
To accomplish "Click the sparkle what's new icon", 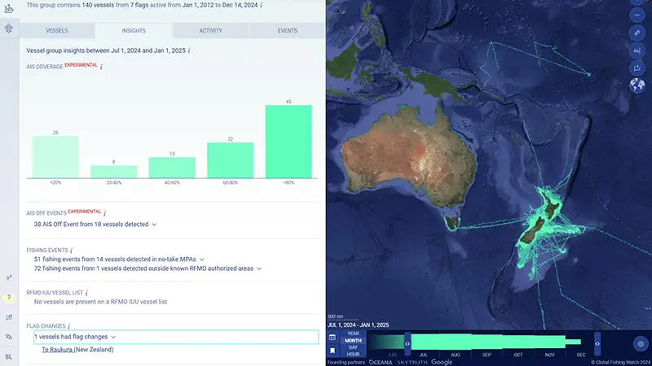I will [x=9, y=277].
